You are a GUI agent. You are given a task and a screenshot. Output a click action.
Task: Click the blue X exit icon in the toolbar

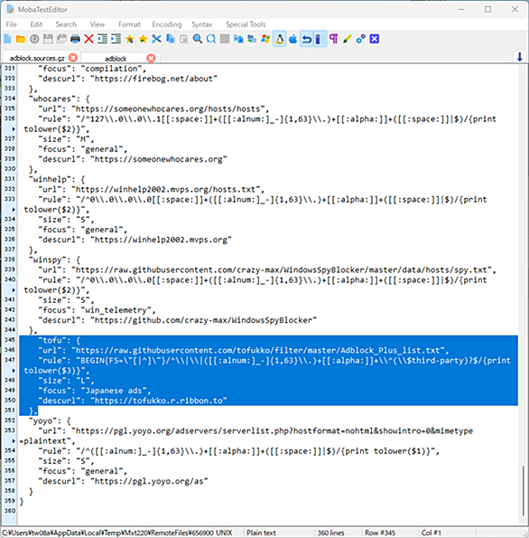click(x=375, y=39)
